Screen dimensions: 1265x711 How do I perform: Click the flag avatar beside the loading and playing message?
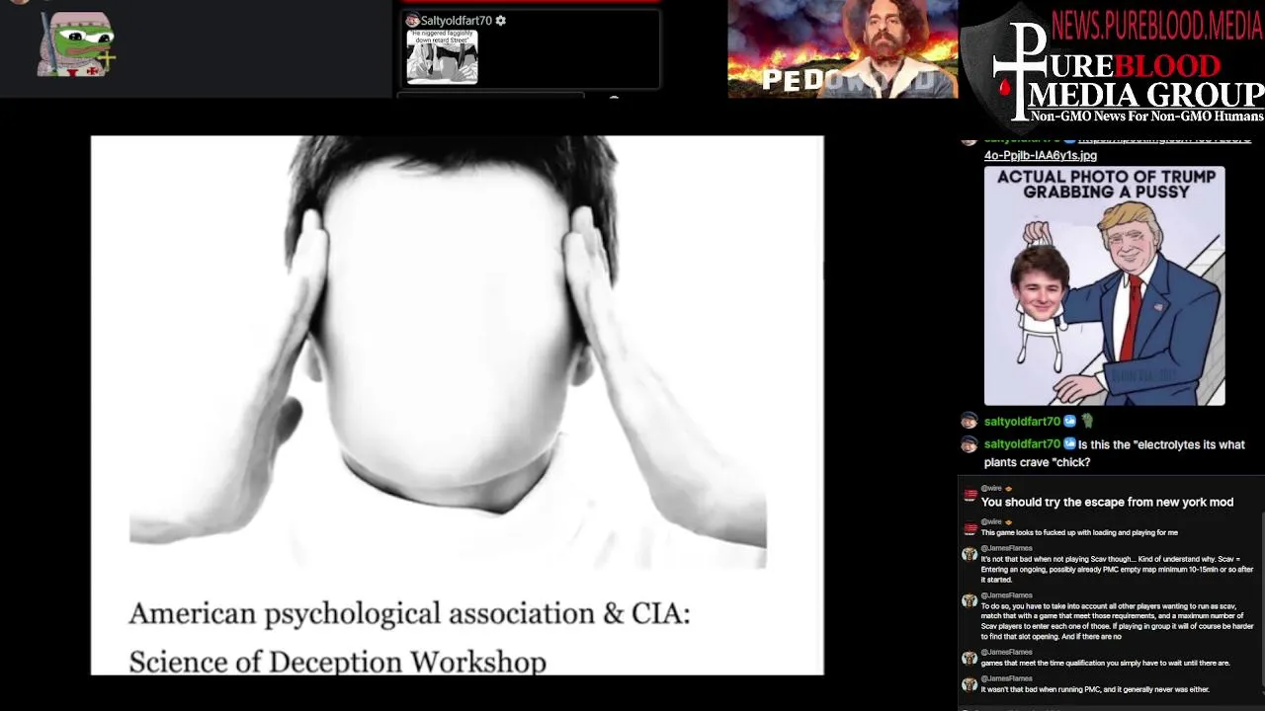(970, 528)
